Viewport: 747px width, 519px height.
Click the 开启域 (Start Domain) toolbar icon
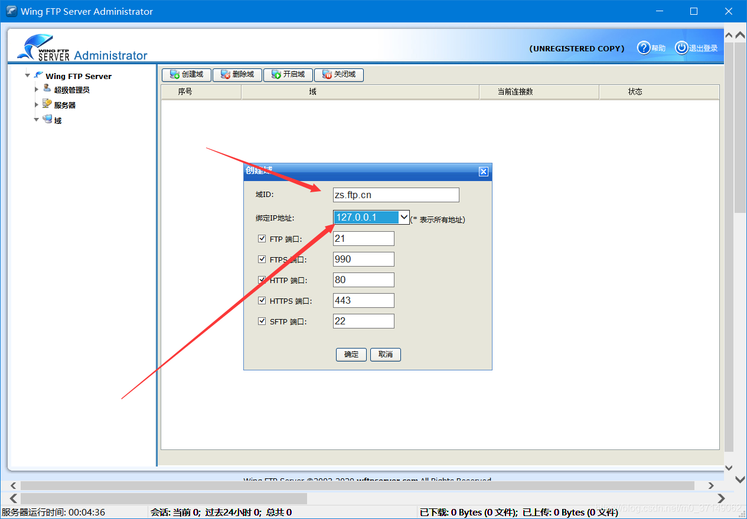[x=275, y=74]
